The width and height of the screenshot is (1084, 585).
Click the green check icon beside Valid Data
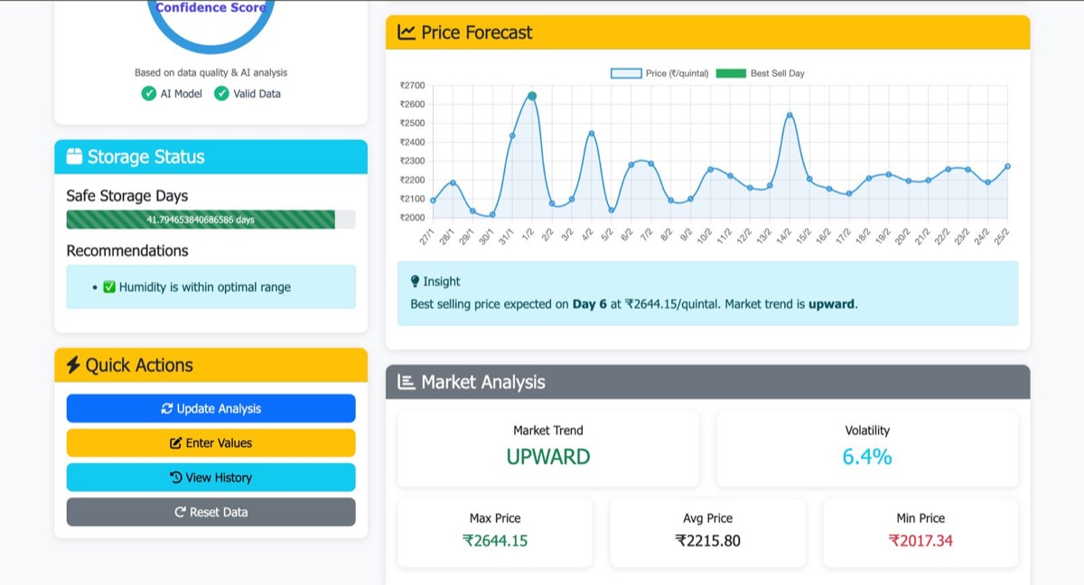221,94
